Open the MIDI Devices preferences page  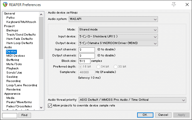pyautogui.click(x=16, y=56)
